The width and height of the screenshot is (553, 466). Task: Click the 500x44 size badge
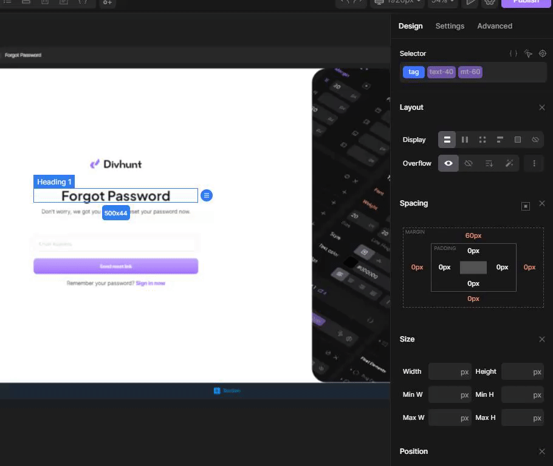(115, 213)
